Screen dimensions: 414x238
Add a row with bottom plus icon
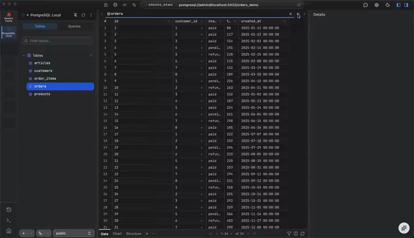tap(147, 234)
